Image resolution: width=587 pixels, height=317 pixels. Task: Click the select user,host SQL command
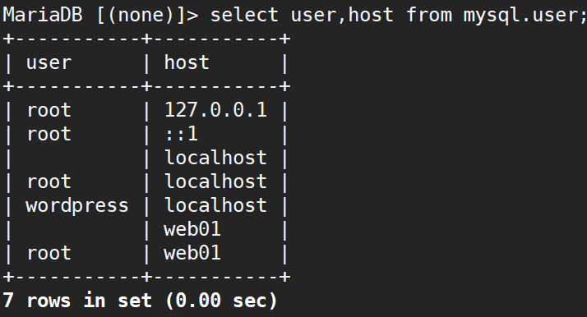398,16
